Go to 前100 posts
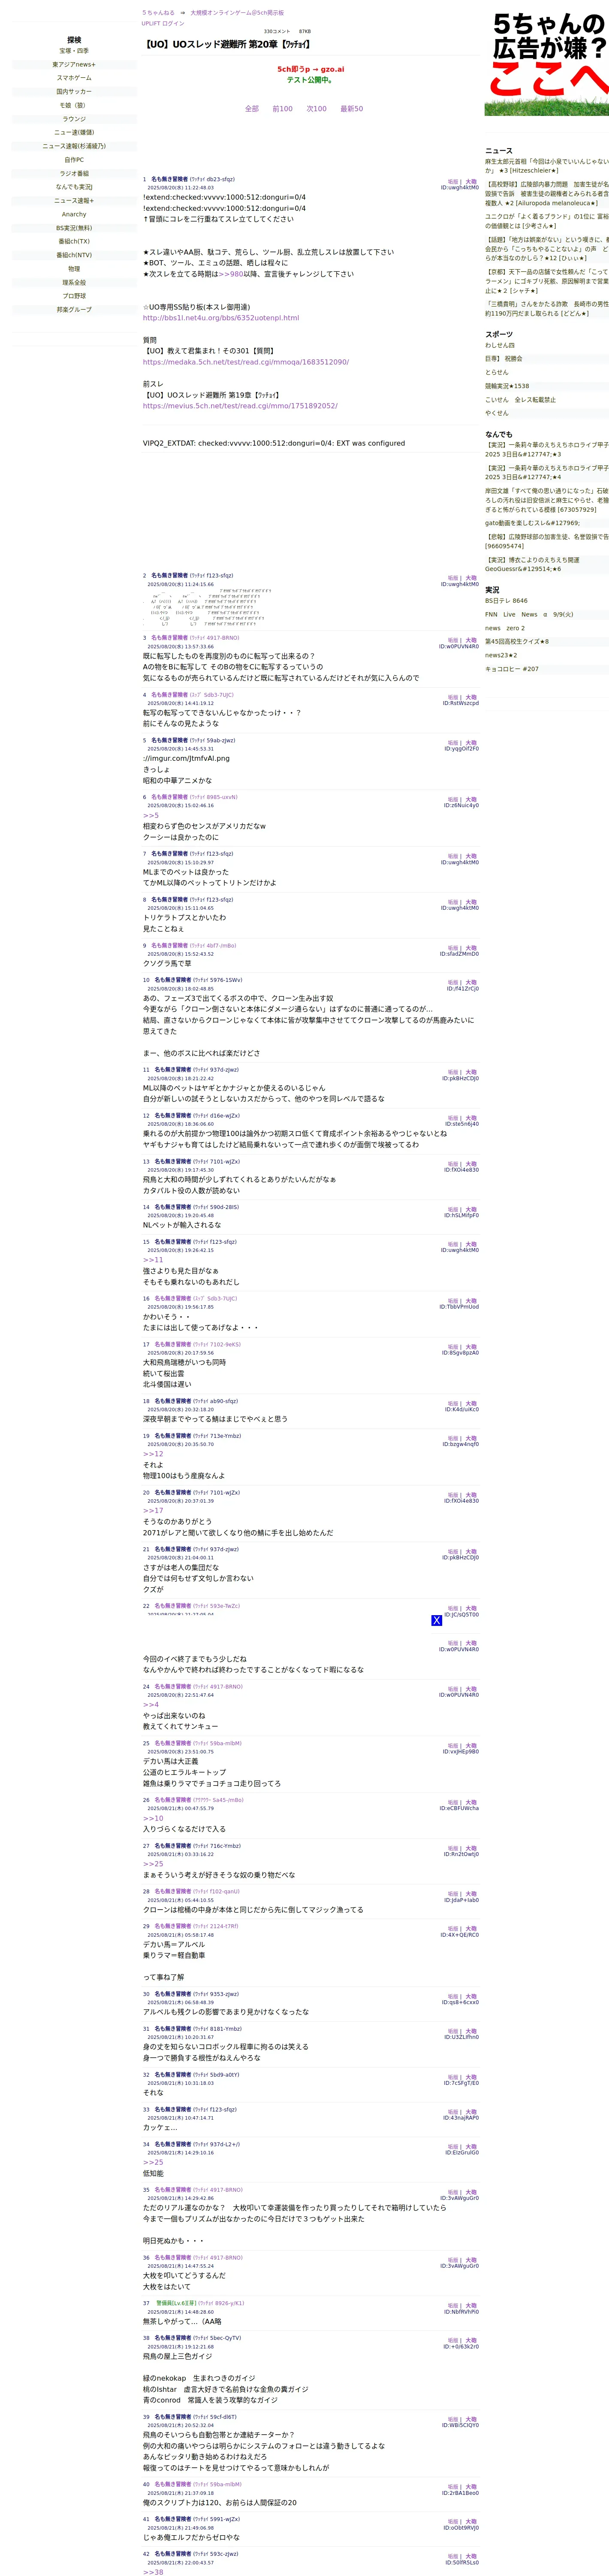 point(283,109)
